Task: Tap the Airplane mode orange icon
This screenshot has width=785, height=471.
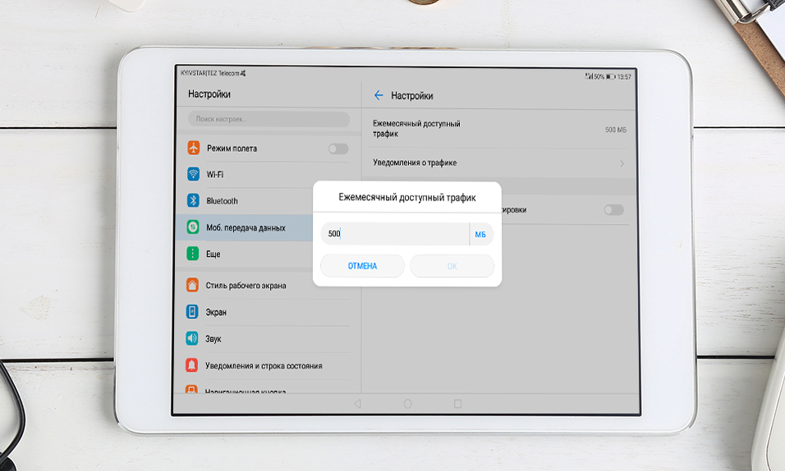Action: [x=193, y=148]
